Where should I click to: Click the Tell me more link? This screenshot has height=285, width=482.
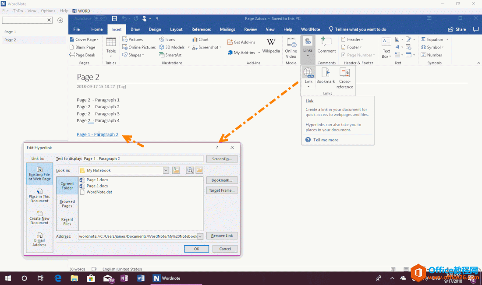point(326,140)
